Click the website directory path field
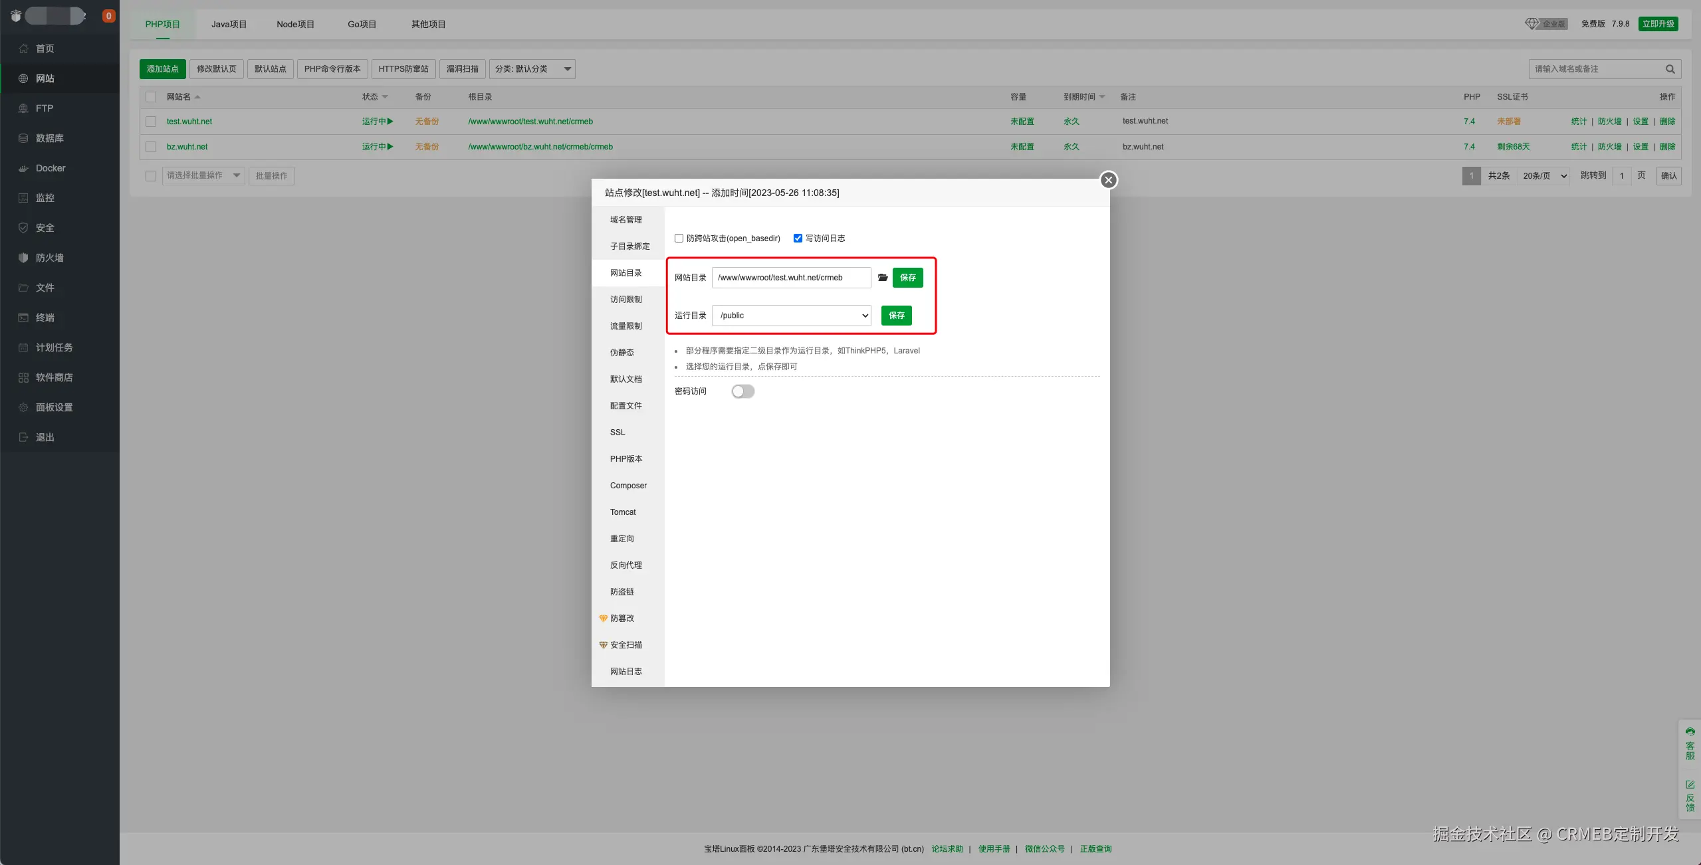This screenshot has height=865, width=1701. click(x=791, y=278)
